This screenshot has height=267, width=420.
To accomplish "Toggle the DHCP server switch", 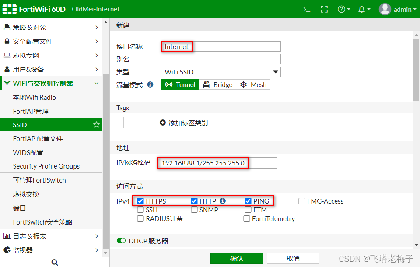I will click(x=121, y=241).
